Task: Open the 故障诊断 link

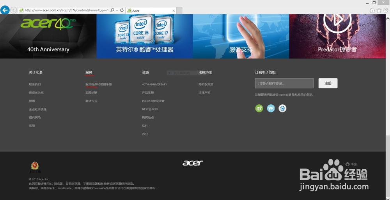Action: coord(91,93)
